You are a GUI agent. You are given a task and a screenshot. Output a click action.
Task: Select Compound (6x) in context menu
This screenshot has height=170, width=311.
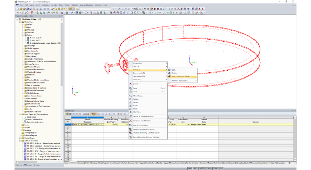[148, 73]
